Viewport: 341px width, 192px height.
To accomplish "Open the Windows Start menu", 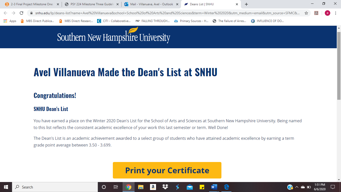I will [6, 187].
